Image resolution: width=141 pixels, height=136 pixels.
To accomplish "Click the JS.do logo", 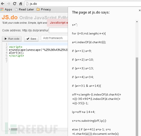I will [x=10, y=17].
